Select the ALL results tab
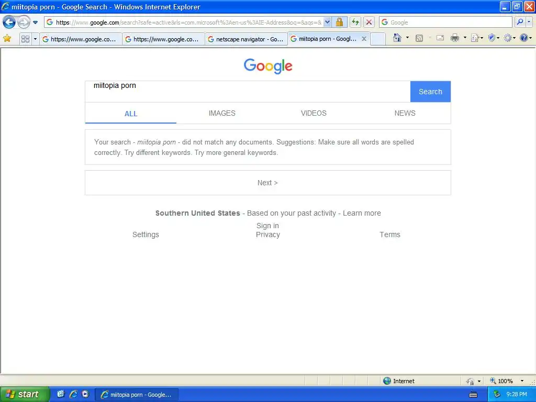This screenshot has width=536, height=402. click(131, 114)
